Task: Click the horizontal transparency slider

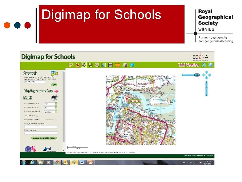Action: point(191,75)
